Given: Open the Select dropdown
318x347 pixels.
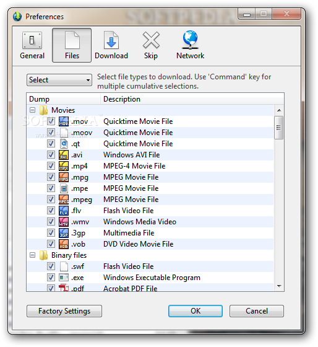Looking at the screenshot, I should [59, 80].
